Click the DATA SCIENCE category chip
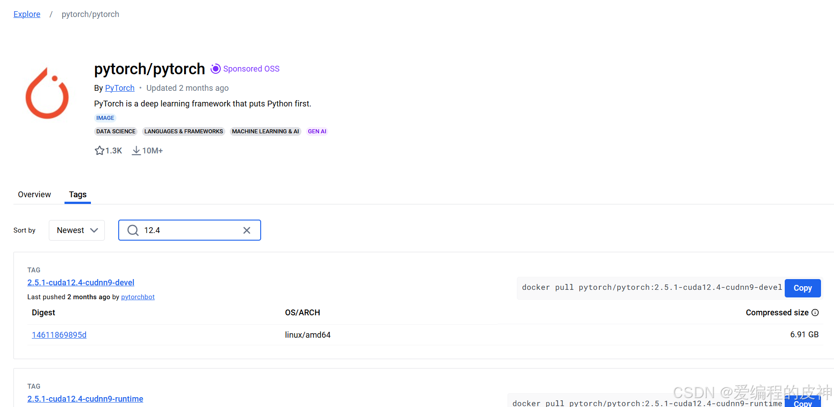The image size is (834, 407). pos(116,131)
